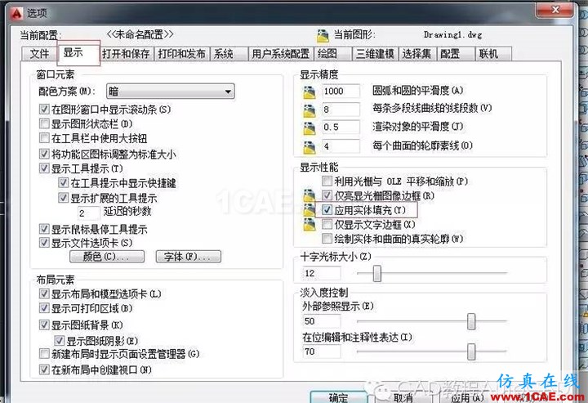
Task: Click the 应用(A) button
Action: (467, 398)
